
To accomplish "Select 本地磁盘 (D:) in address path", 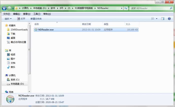I will (x=39, y=8).
